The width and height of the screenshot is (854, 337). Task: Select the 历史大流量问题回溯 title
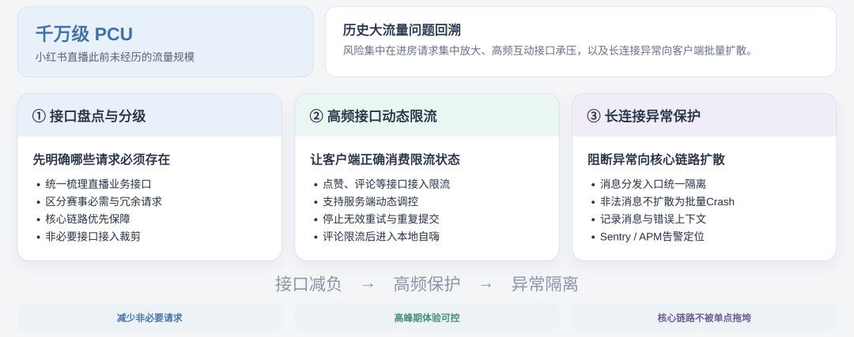[x=402, y=30]
